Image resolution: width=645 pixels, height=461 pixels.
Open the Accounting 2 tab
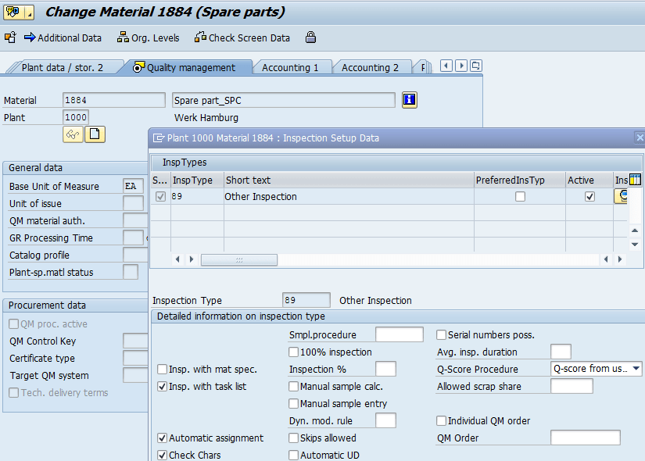370,67
